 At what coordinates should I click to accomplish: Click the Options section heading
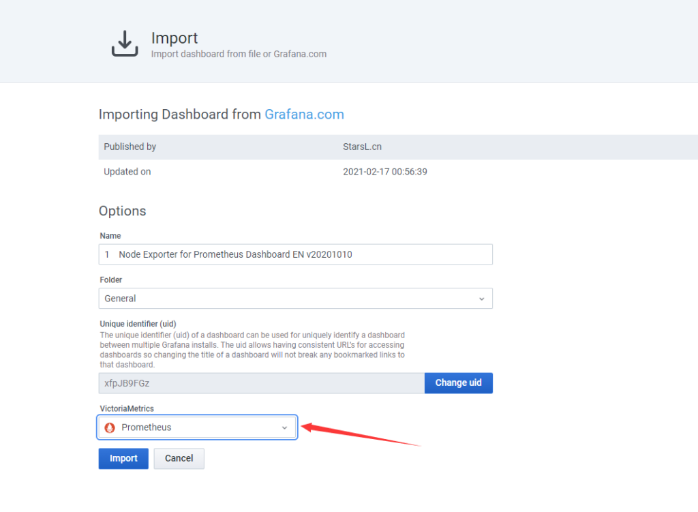[123, 211]
